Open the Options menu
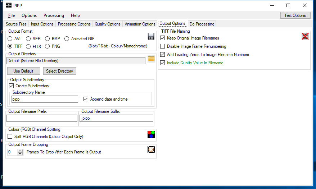The width and height of the screenshot is (316, 189). click(x=29, y=15)
